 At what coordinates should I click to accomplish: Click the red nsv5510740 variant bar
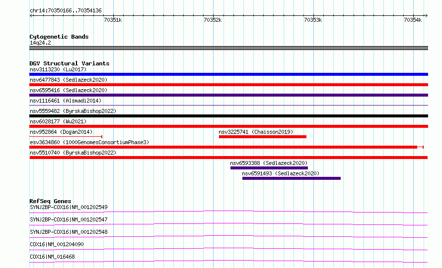click(x=228, y=158)
